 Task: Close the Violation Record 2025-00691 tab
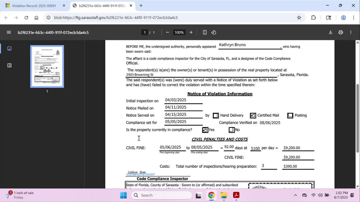click(64, 5)
